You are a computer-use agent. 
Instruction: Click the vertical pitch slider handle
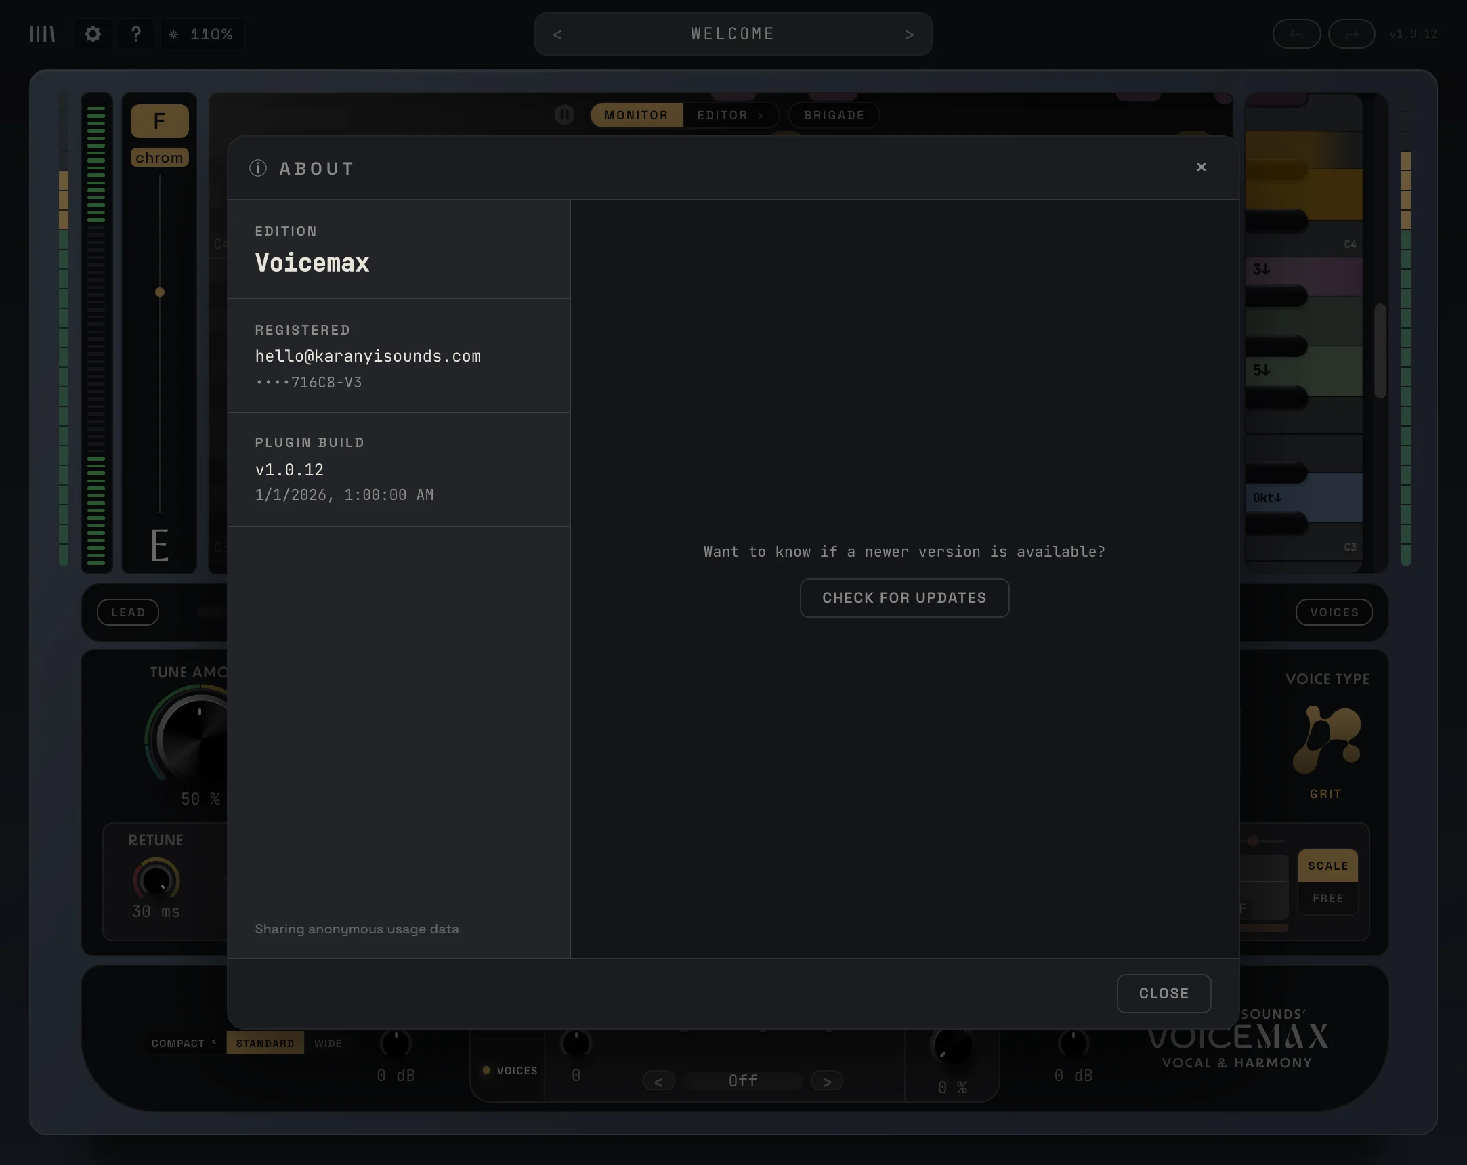point(160,292)
